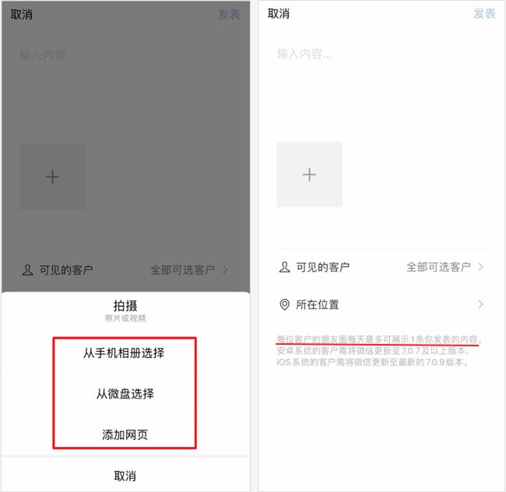Dismiss action sheet with bottom 取消 button
This screenshot has height=492, width=506.
[x=125, y=476]
